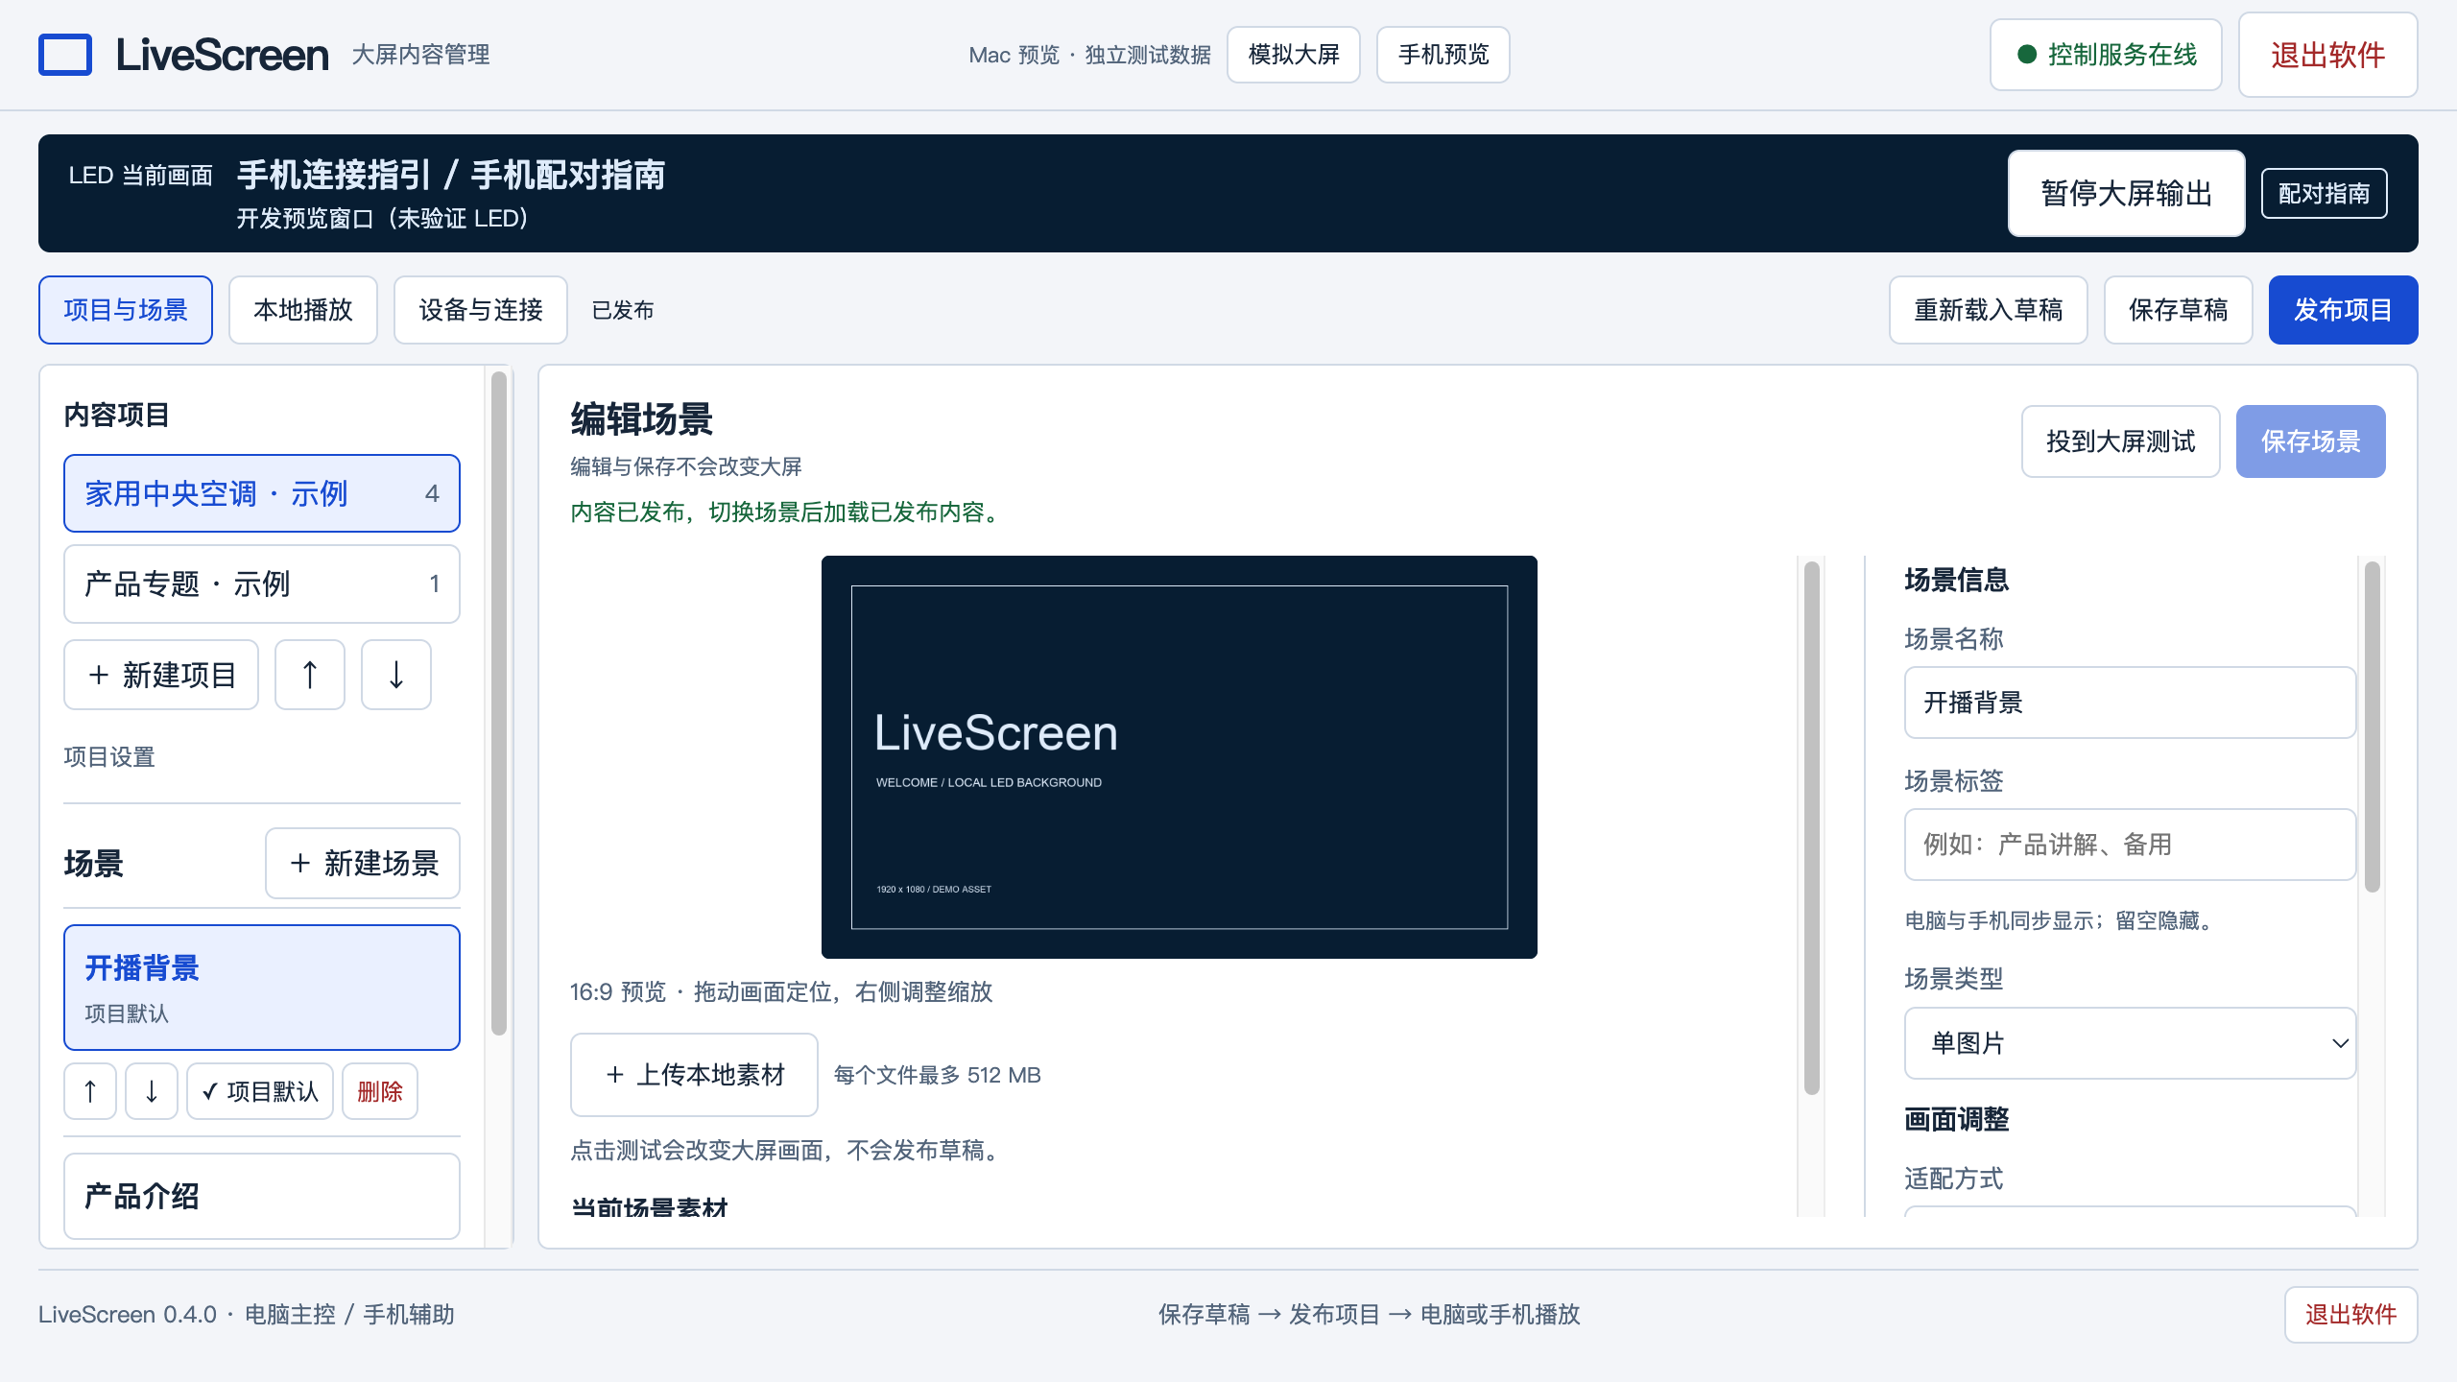The image size is (2457, 1382).
Task: Click the 已发布 status text
Action: [623, 310]
